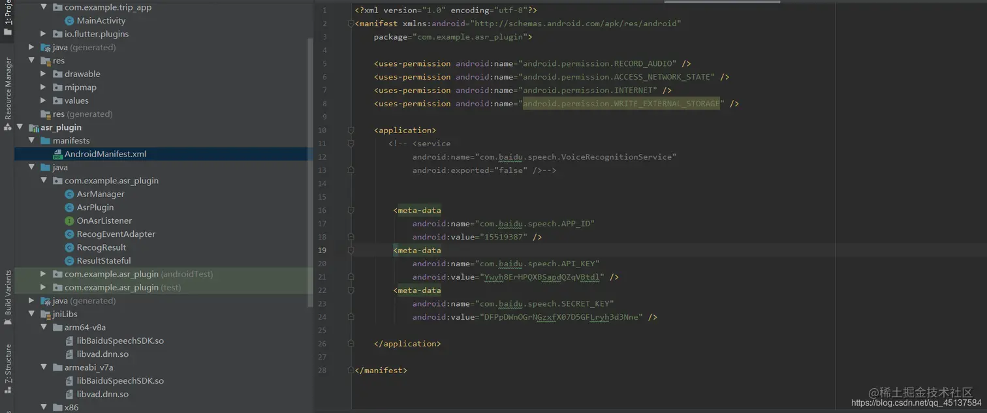The height and width of the screenshot is (413, 987).
Task: Open the 1: Project tool window tab
Action: pyautogui.click(x=7, y=18)
